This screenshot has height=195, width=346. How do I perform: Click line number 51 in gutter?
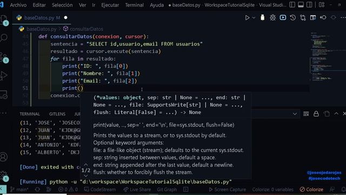tap(25, 88)
